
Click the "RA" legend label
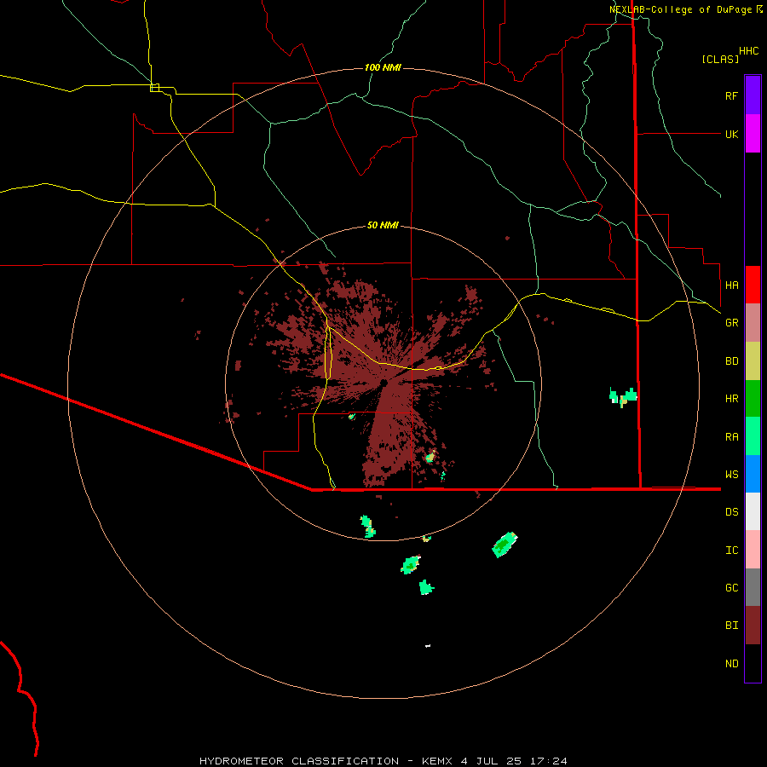[x=732, y=437]
